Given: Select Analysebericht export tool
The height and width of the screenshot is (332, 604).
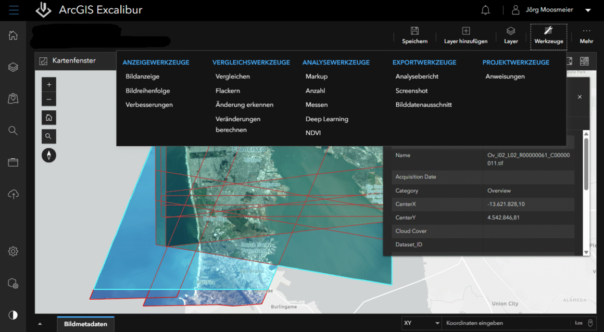Looking at the screenshot, I should [417, 76].
